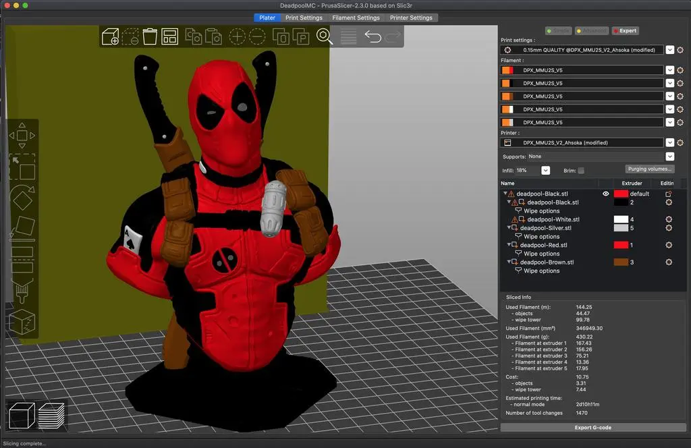The width and height of the screenshot is (691, 448).
Task: Collapse the deadpool-Silver.stl tree item
Action: tap(510, 228)
